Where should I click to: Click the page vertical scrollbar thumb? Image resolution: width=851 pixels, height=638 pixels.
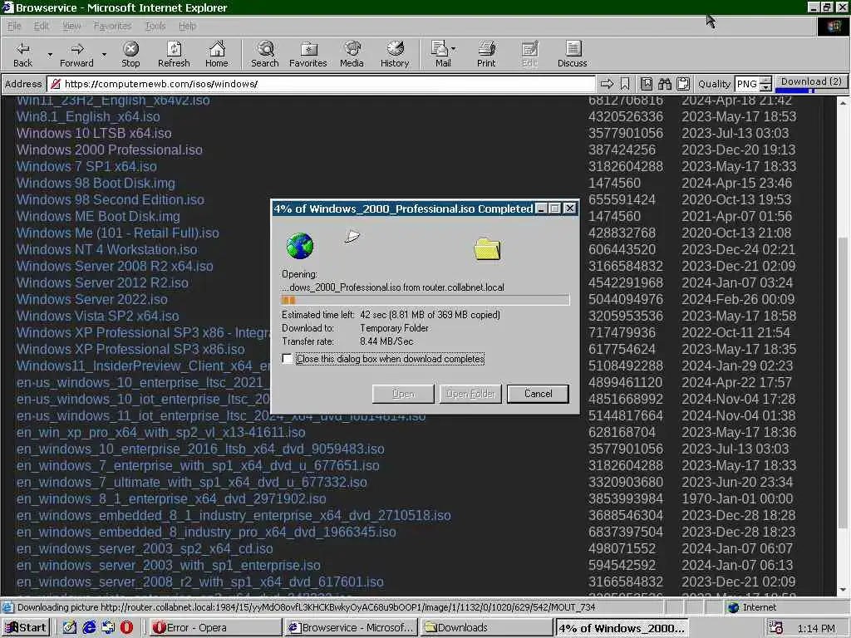(x=843, y=382)
